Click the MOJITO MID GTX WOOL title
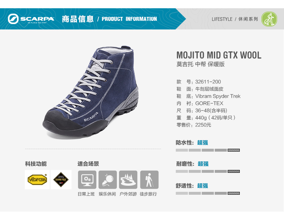This screenshot has height=217, width=284. [x=219, y=55]
